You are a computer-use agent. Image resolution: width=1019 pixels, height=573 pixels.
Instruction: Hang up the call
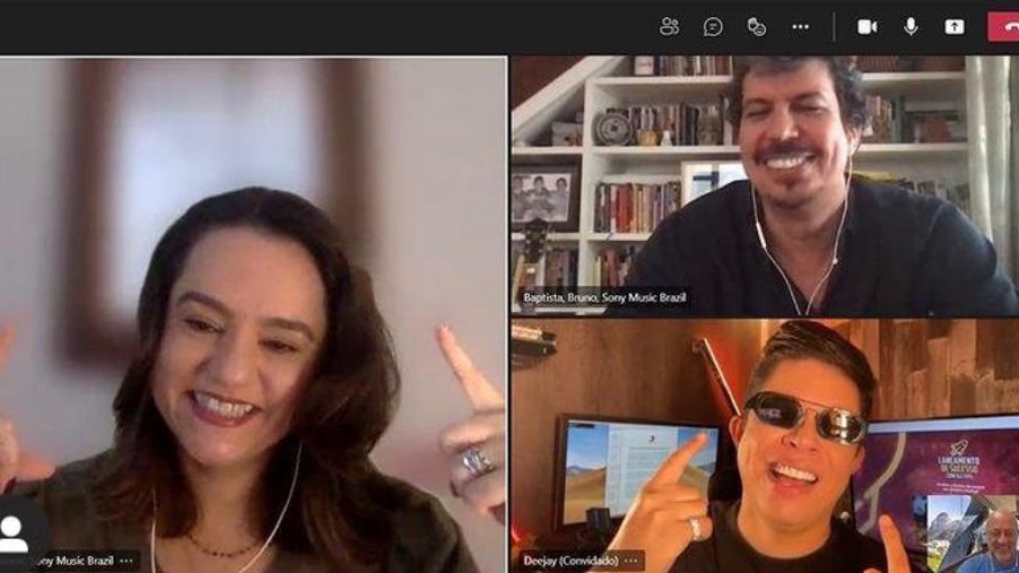[1004, 27]
